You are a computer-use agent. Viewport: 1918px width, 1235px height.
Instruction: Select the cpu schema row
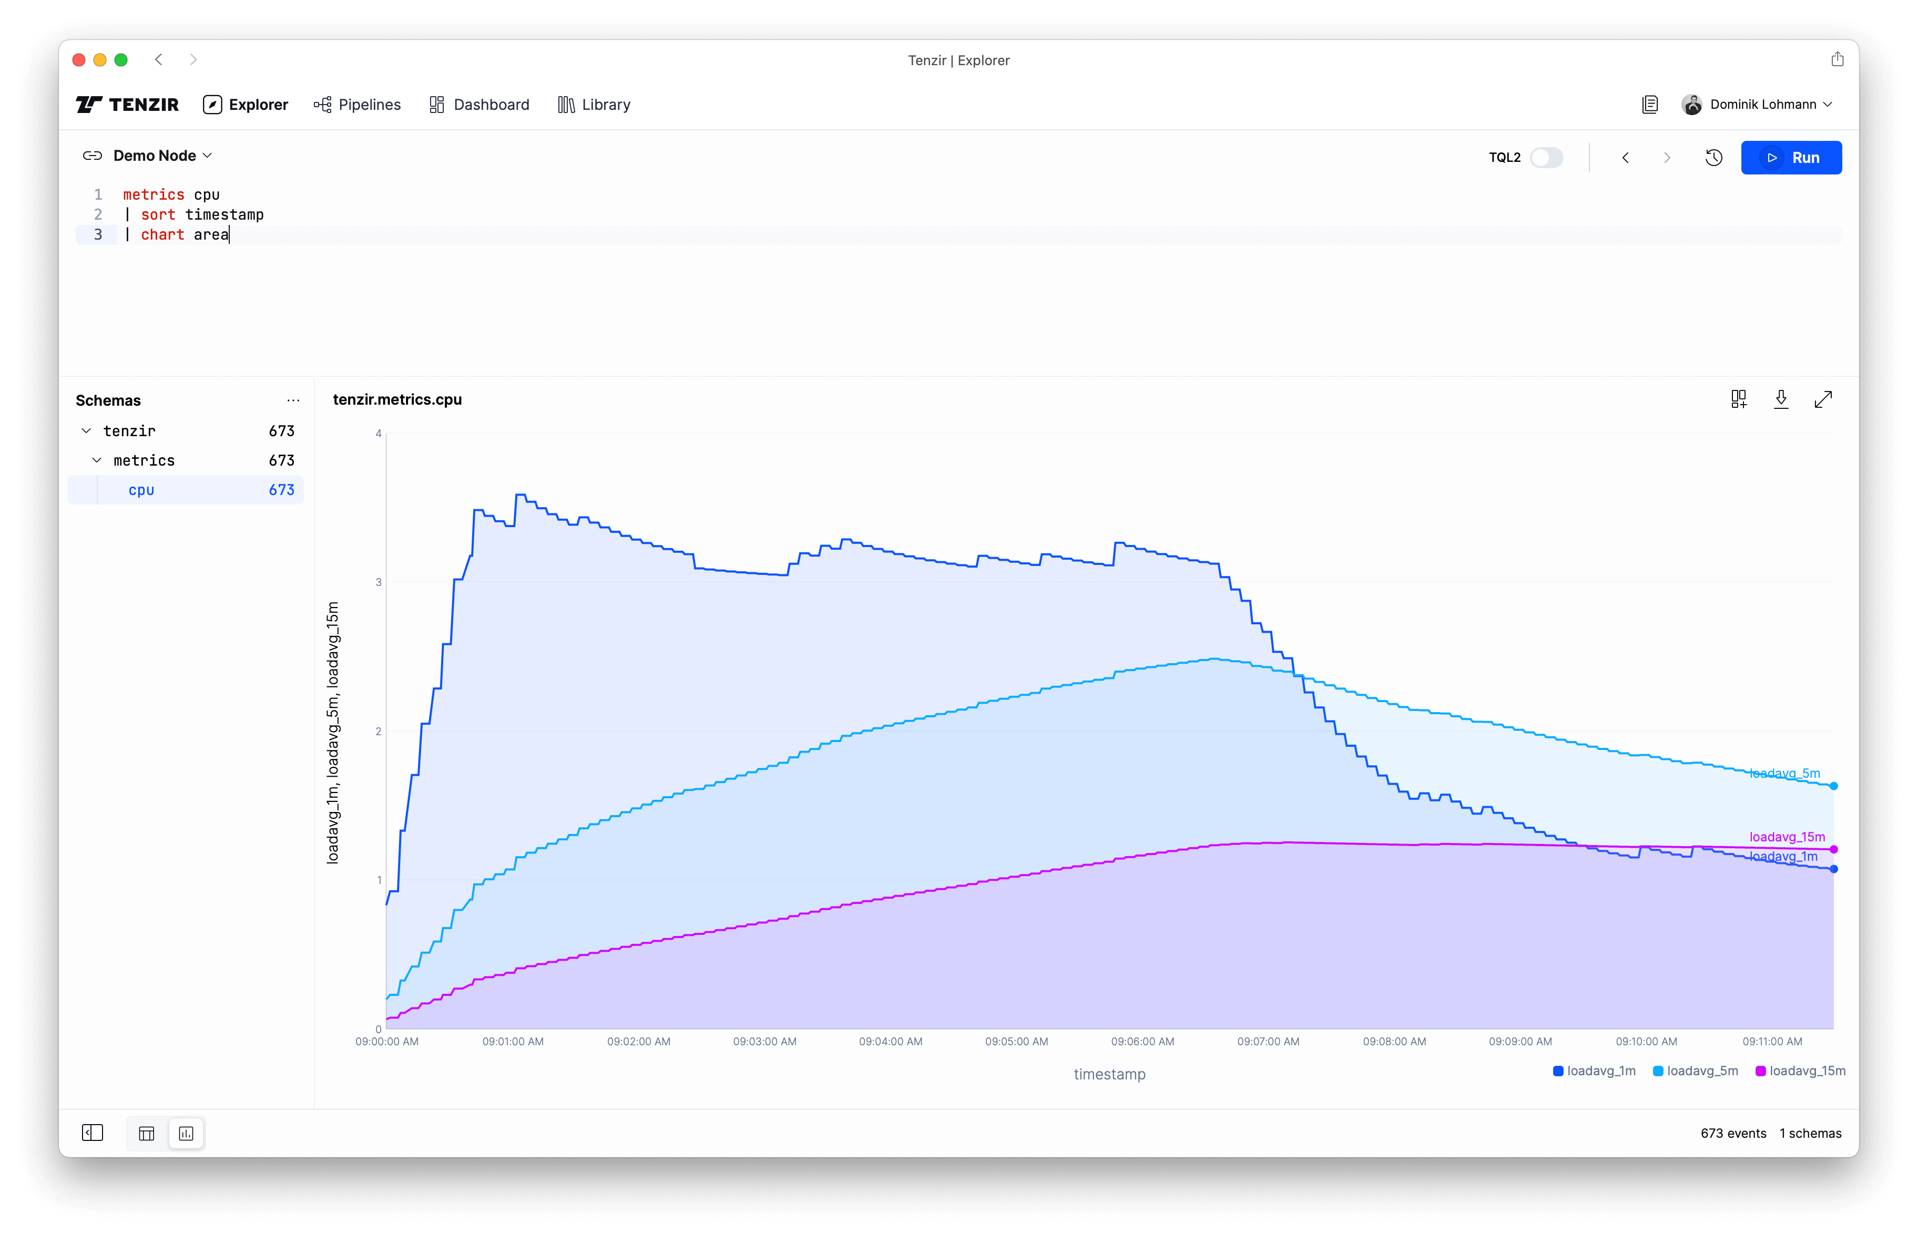click(x=185, y=490)
